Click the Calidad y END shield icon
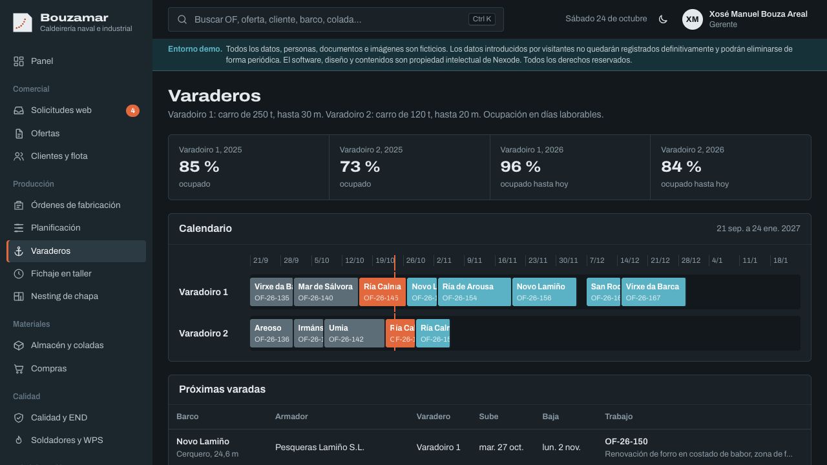 (x=19, y=418)
